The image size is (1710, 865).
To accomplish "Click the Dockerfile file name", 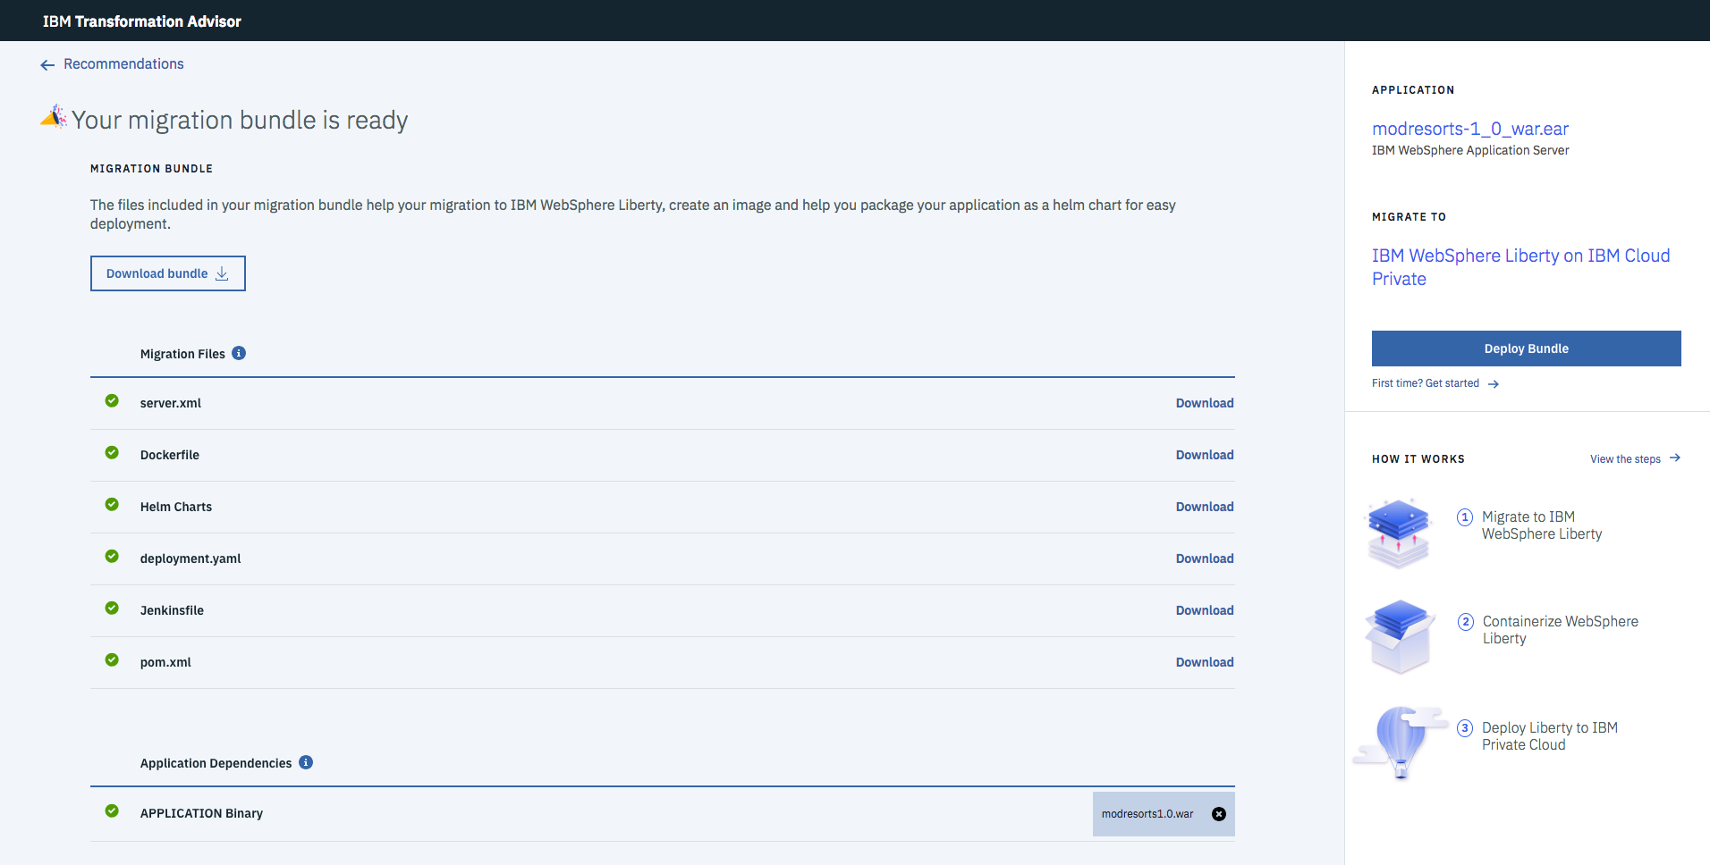I will pos(170,455).
